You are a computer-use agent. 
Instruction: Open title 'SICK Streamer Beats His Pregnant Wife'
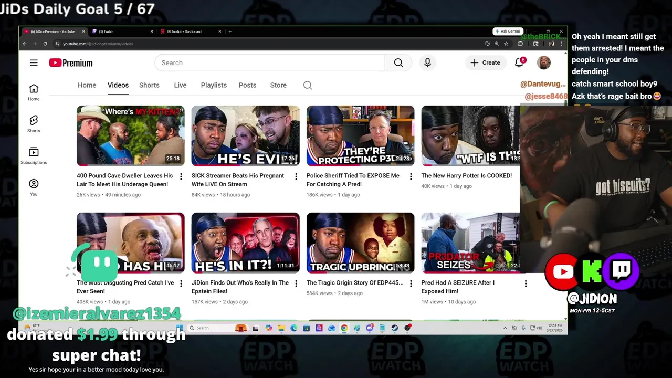pyautogui.click(x=238, y=180)
